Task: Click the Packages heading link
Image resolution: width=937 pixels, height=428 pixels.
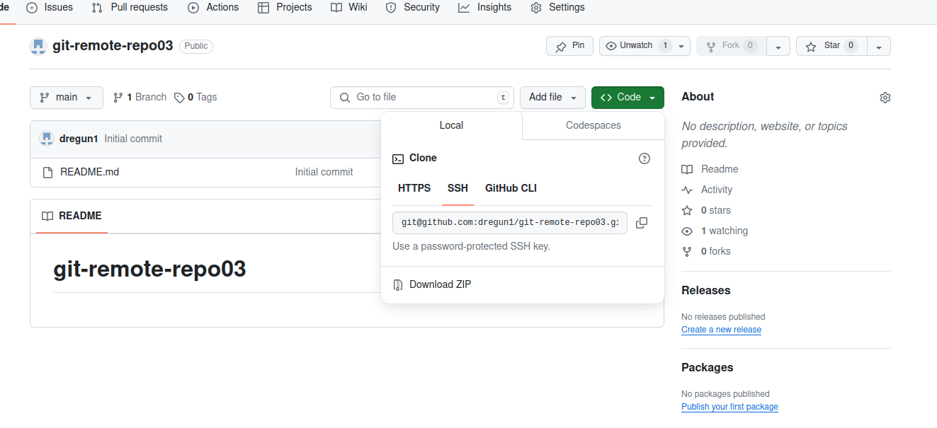Action: [x=707, y=368]
